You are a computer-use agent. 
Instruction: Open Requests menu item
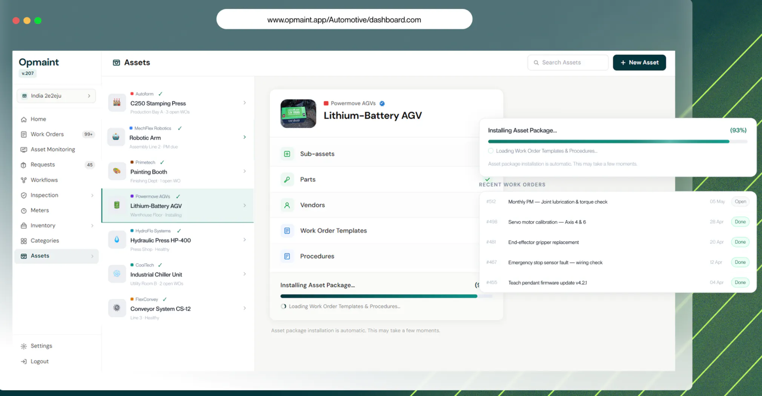[x=57, y=165]
